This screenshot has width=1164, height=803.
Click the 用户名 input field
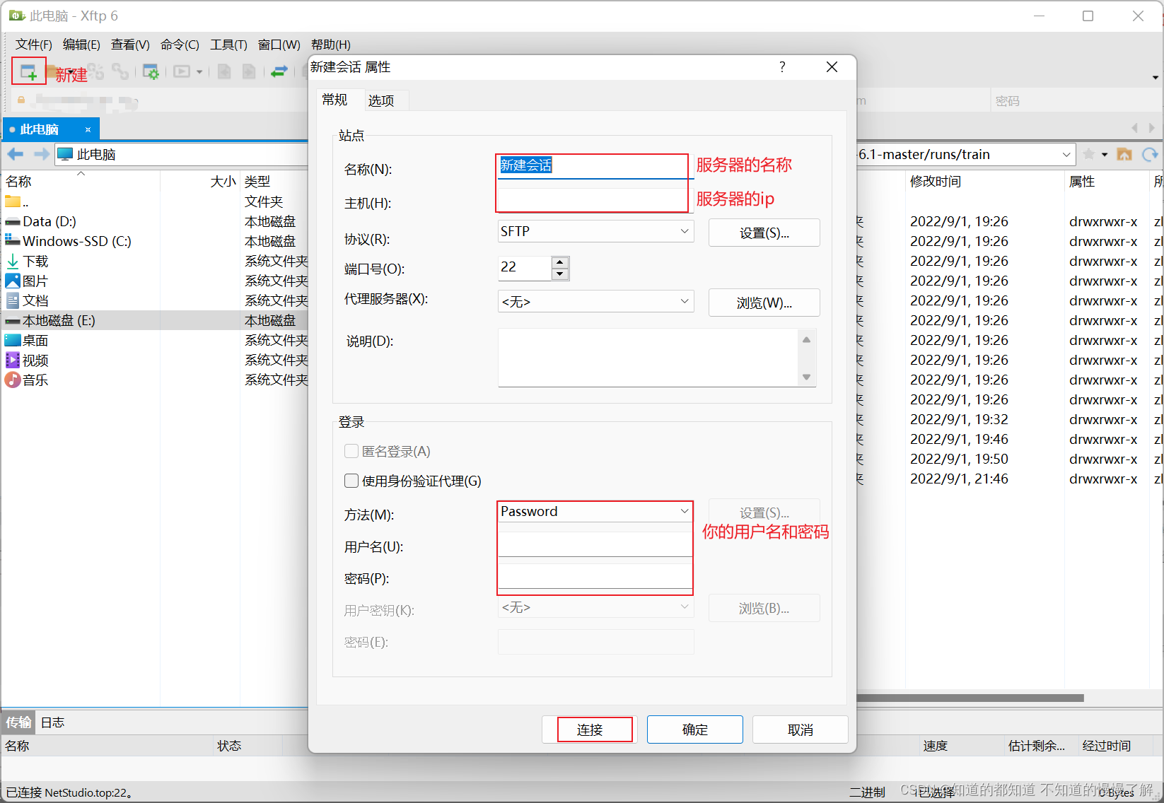click(x=595, y=544)
